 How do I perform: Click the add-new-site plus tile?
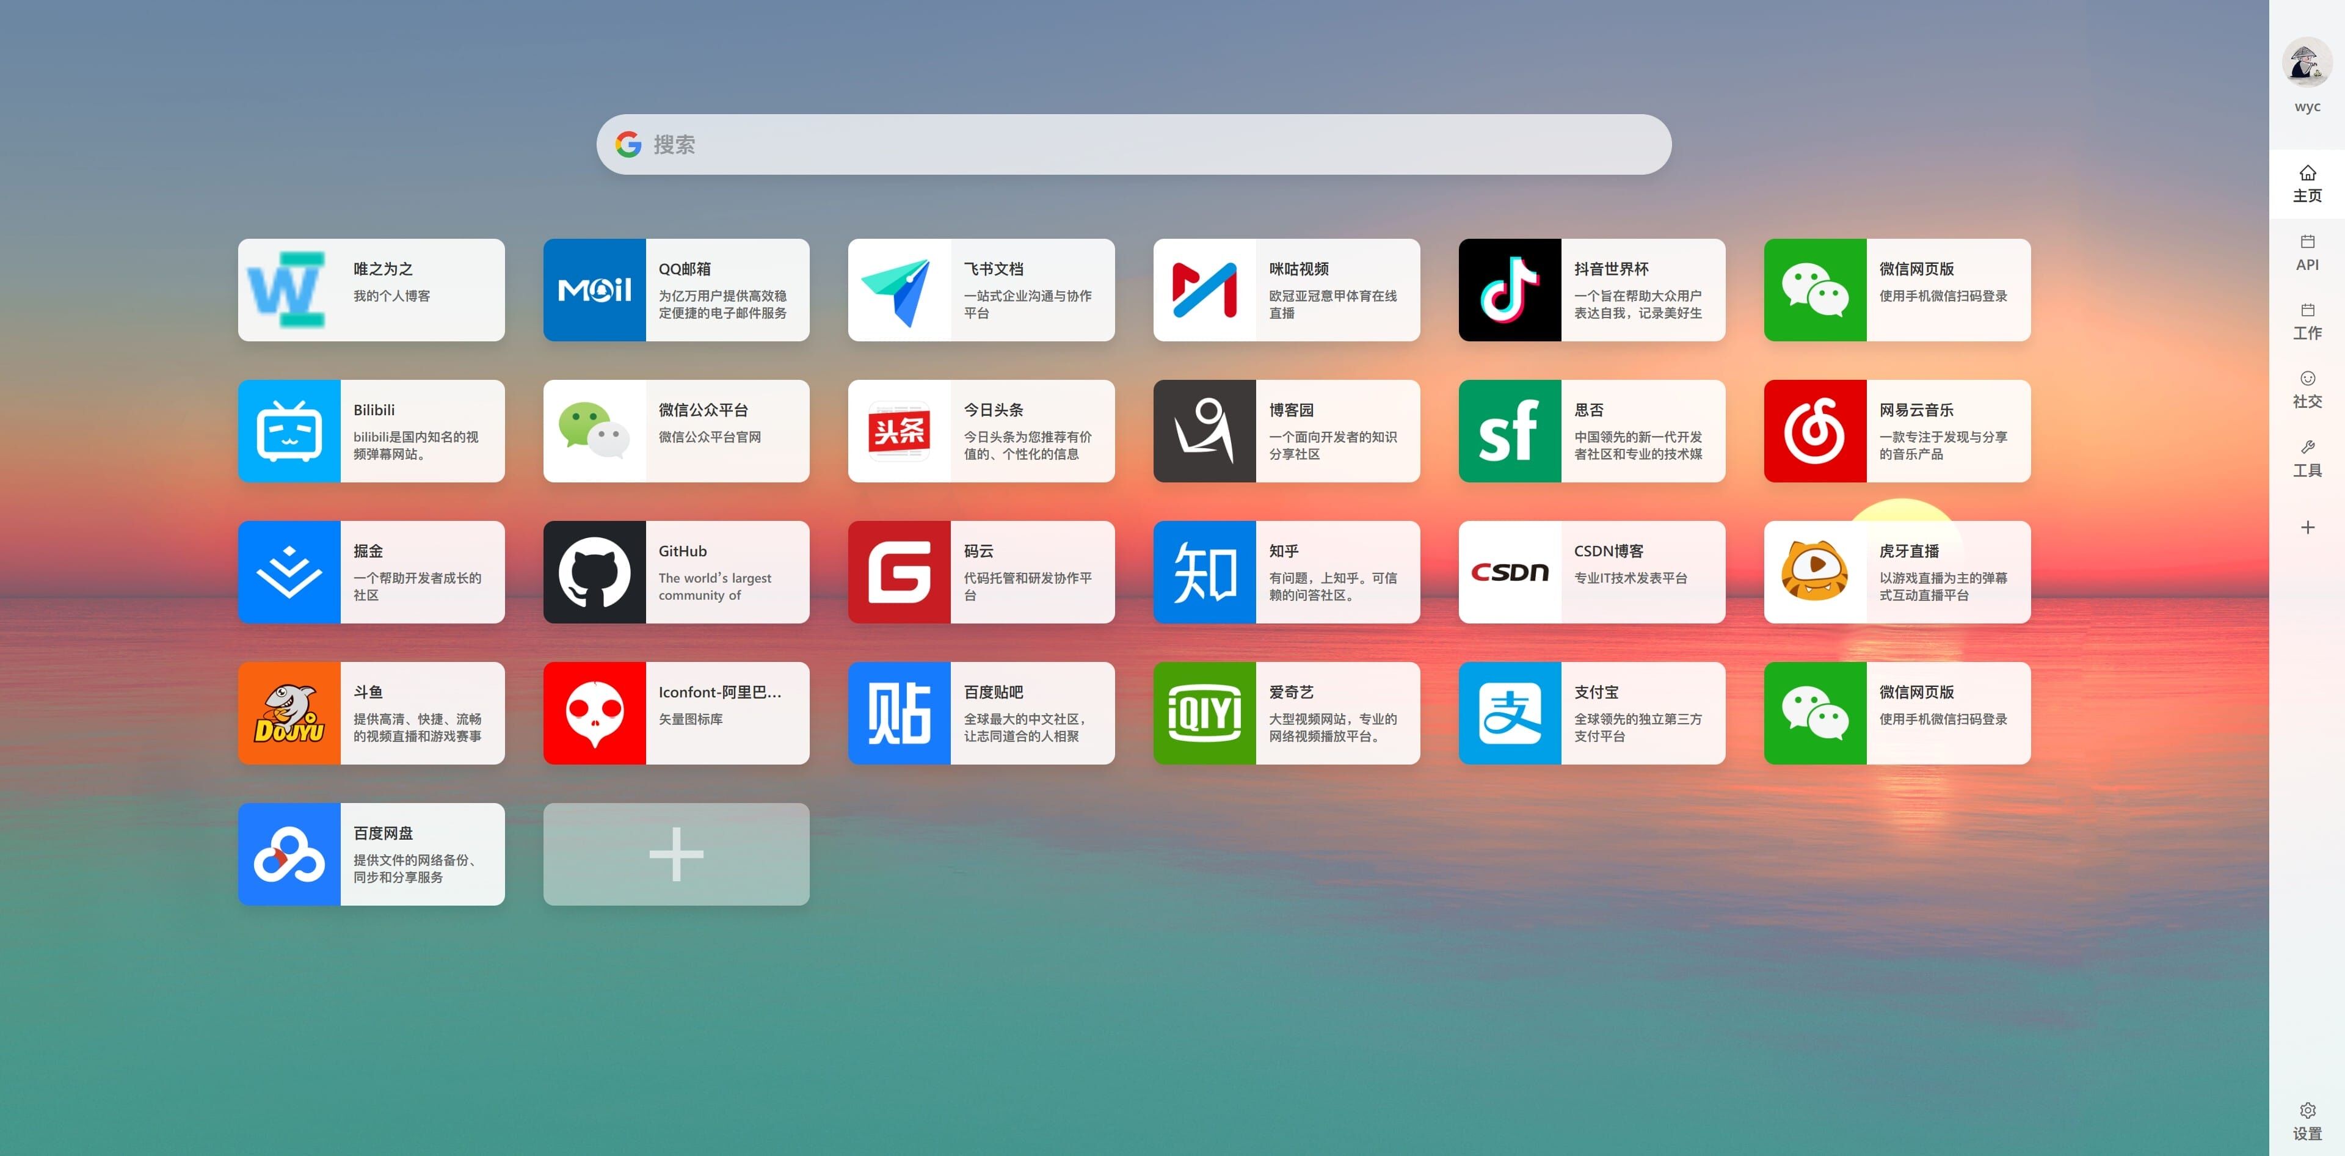click(675, 854)
